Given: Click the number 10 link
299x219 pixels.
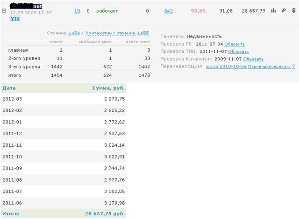Looking at the screenshot, I should [77, 10].
